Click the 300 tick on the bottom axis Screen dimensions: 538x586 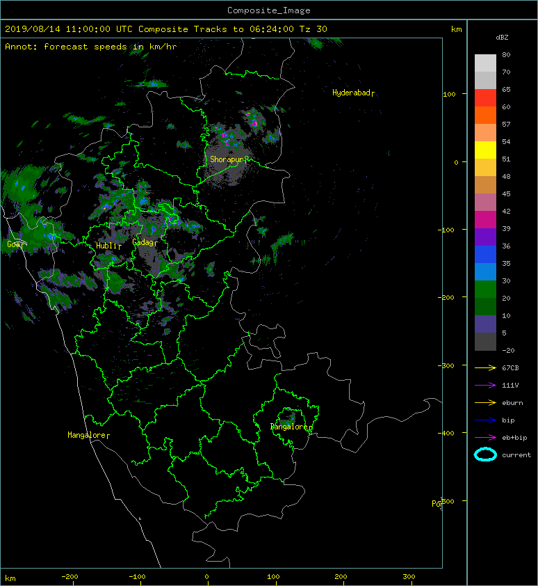(409, 577)
